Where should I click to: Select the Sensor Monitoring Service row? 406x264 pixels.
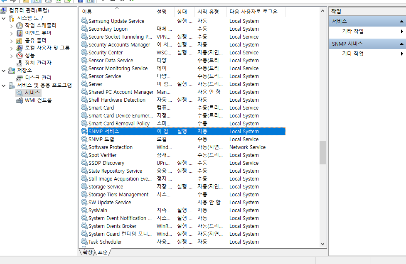pyautogui.click(x=183, y=68)
